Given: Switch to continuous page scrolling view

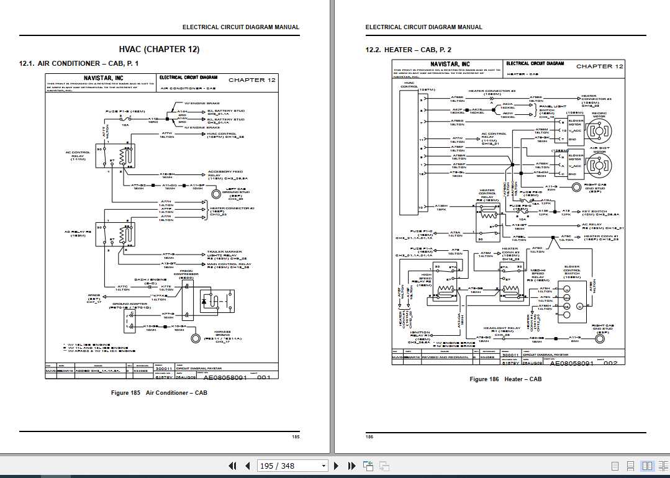Looking at the screenshot, I should (x=630, y=466).
